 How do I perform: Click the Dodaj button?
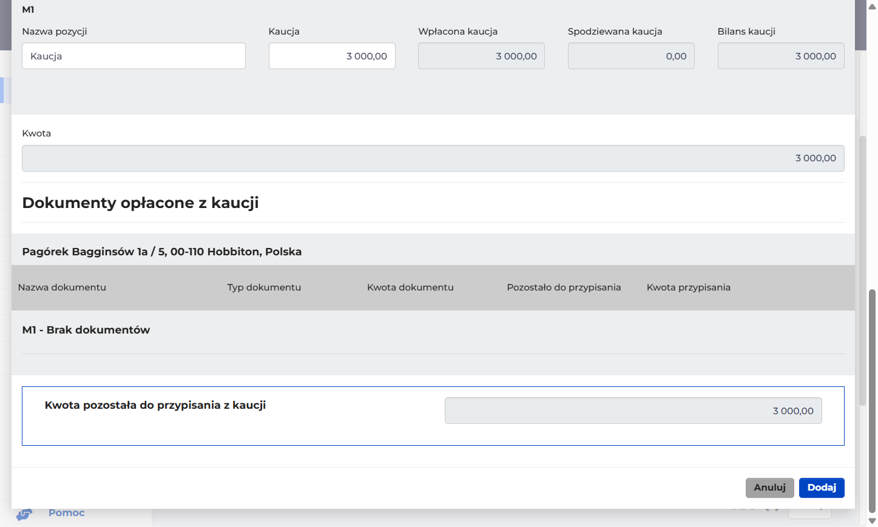coord(822,488)
